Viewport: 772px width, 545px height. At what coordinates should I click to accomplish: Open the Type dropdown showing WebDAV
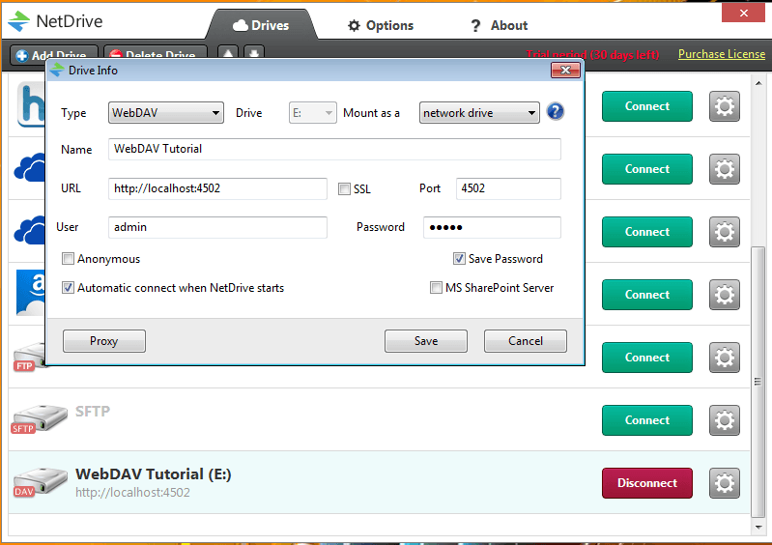[166, 113]
